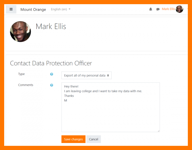Screen dimensions: 192x150
Task: Click the Comments box resize handle
Action: coord(158,130)
